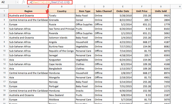Click the Kyrgyzstan cell

point(61,60)
